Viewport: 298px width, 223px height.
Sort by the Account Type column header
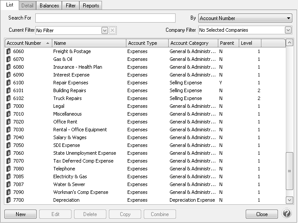tap(147, 43)
